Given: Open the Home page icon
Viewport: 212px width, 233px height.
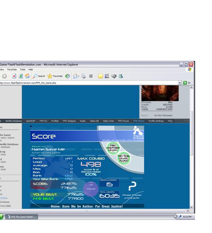Looking at the screenshot, I should point(27,76).
